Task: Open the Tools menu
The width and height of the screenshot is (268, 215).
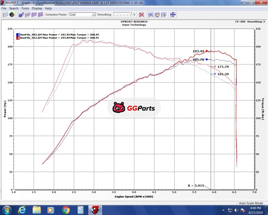Action: [x=25, y=8]
